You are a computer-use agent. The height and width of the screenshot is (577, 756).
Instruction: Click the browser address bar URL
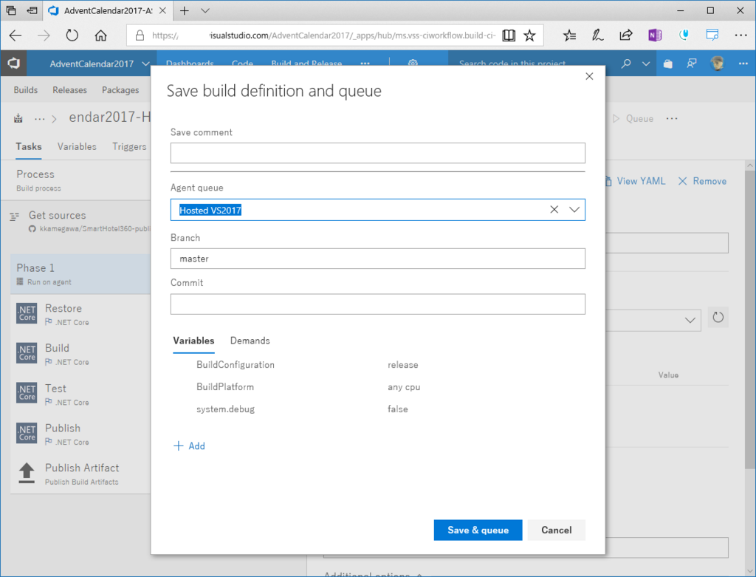[x=323, y=35]
